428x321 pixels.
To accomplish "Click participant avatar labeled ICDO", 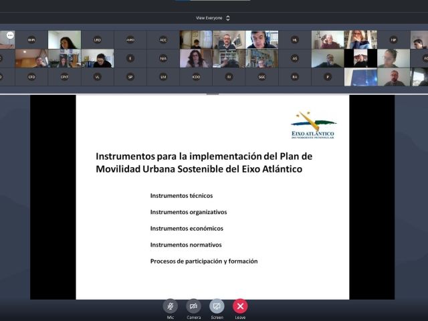I will click(196, 77).
